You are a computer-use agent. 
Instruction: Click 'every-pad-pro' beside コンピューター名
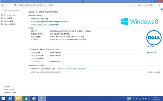(x=55, y=53)
